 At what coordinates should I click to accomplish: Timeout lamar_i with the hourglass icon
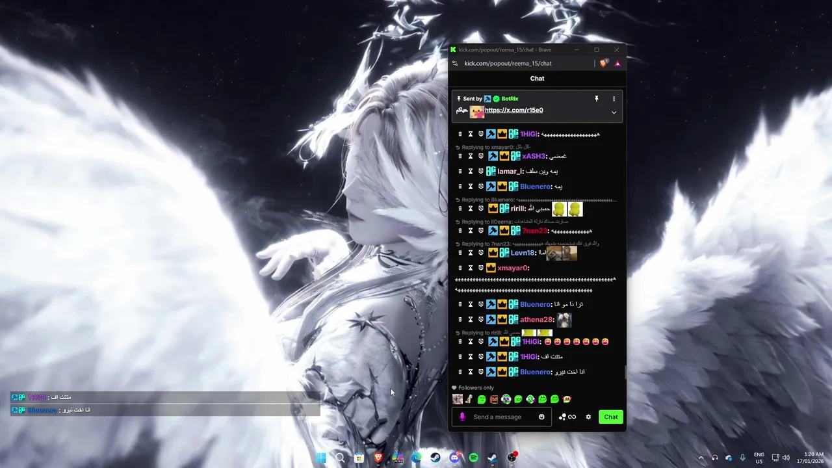471,172
